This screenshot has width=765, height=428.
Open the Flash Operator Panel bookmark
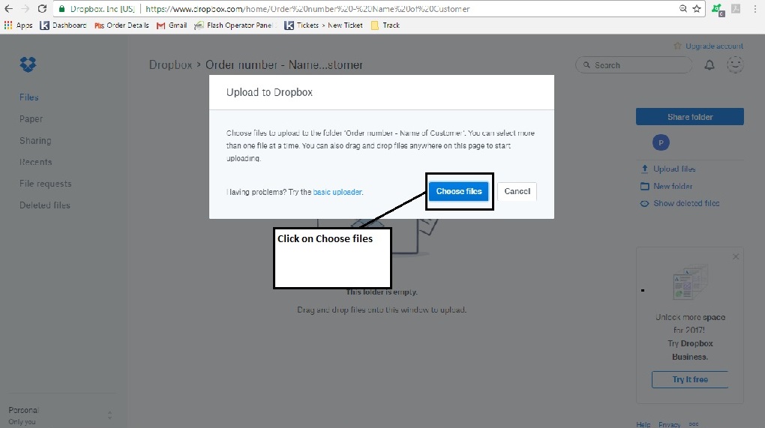click(234, 25)
